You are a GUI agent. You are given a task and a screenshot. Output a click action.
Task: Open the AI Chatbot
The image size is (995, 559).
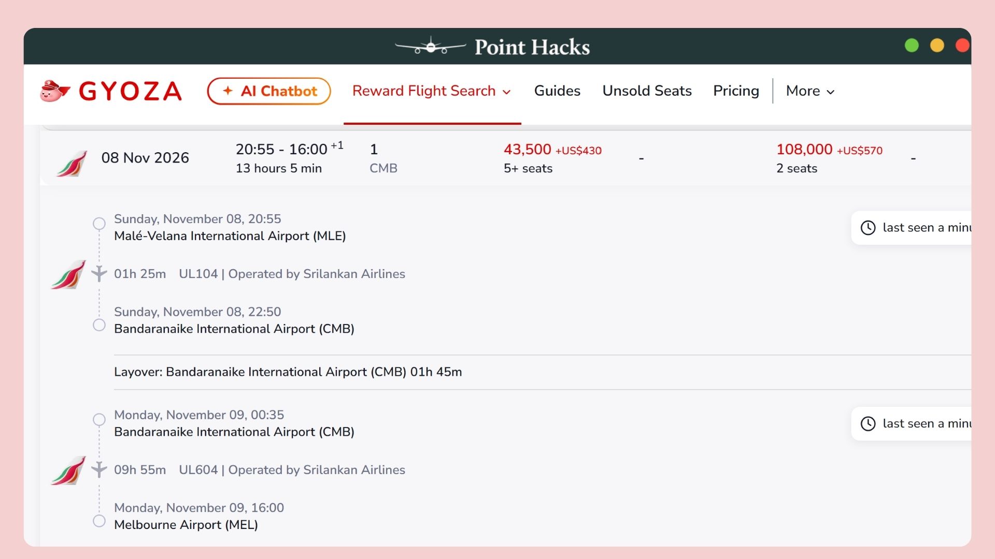269,91
